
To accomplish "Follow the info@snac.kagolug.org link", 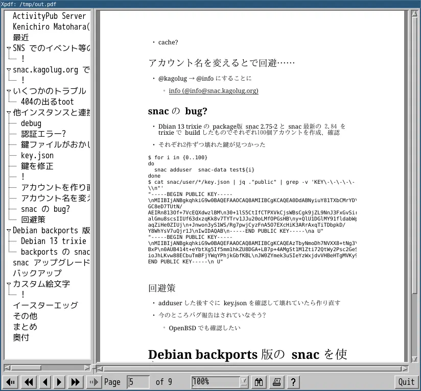I will tap(214, 90).
